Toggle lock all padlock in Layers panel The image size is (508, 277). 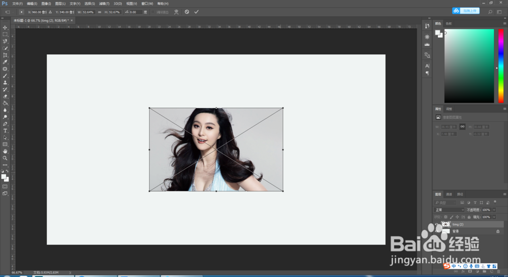coord(469,217)
